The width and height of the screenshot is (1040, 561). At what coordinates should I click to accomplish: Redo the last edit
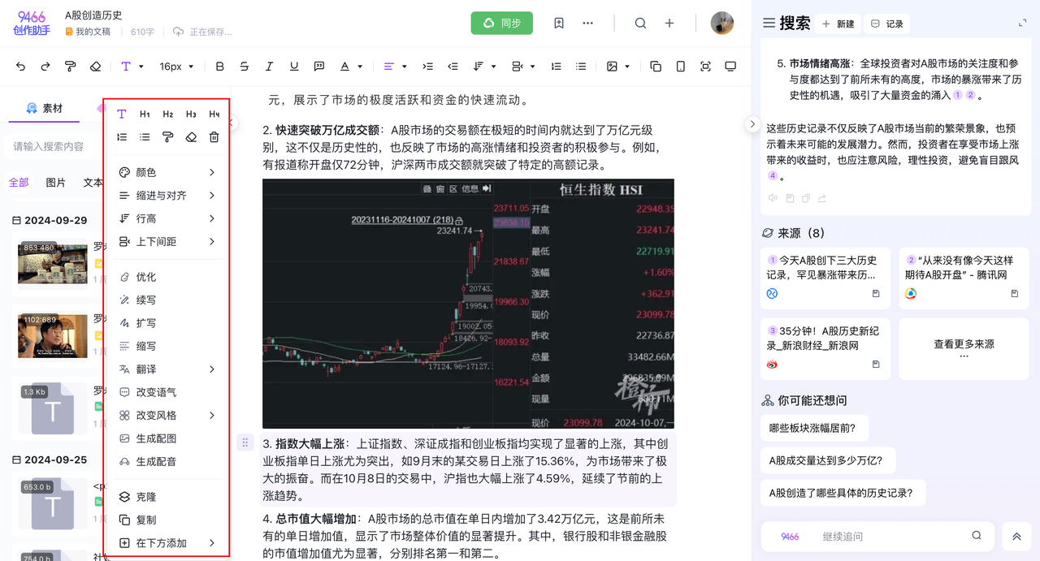pyautogui.click(x=45, y=67)
